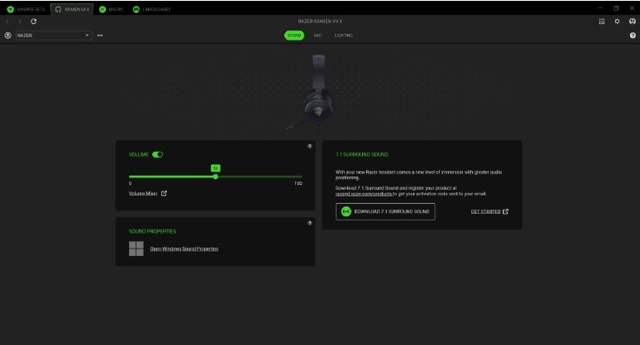Click the Windows logo icon in Sound Properties
The width and height of the screenshot is (640, 345).
point(136,248)
